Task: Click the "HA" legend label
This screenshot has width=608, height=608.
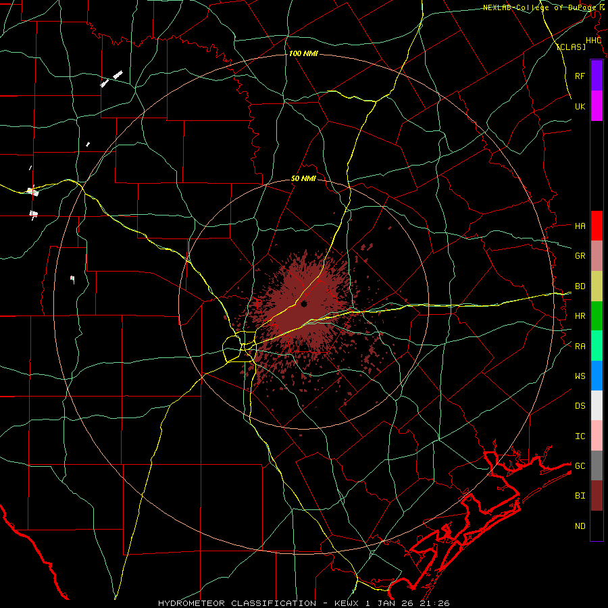Action: 580,226
